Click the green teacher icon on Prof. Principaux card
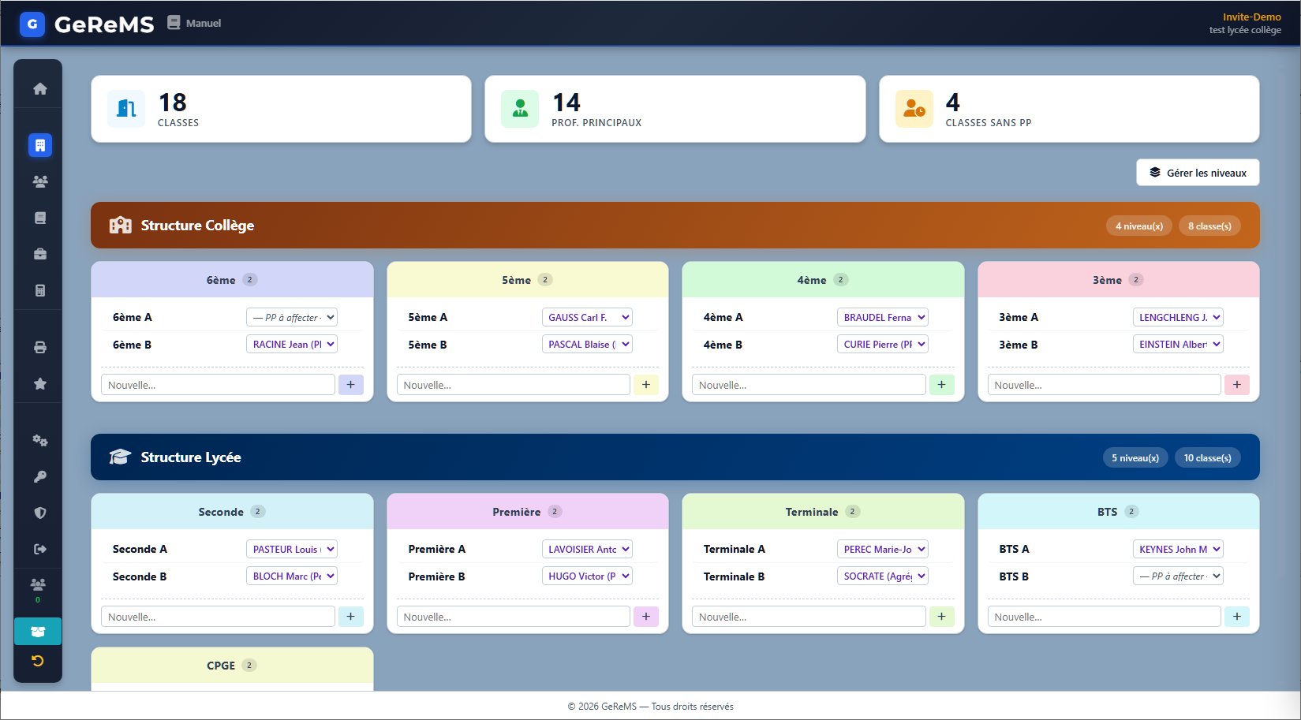 tap(520, 109)
